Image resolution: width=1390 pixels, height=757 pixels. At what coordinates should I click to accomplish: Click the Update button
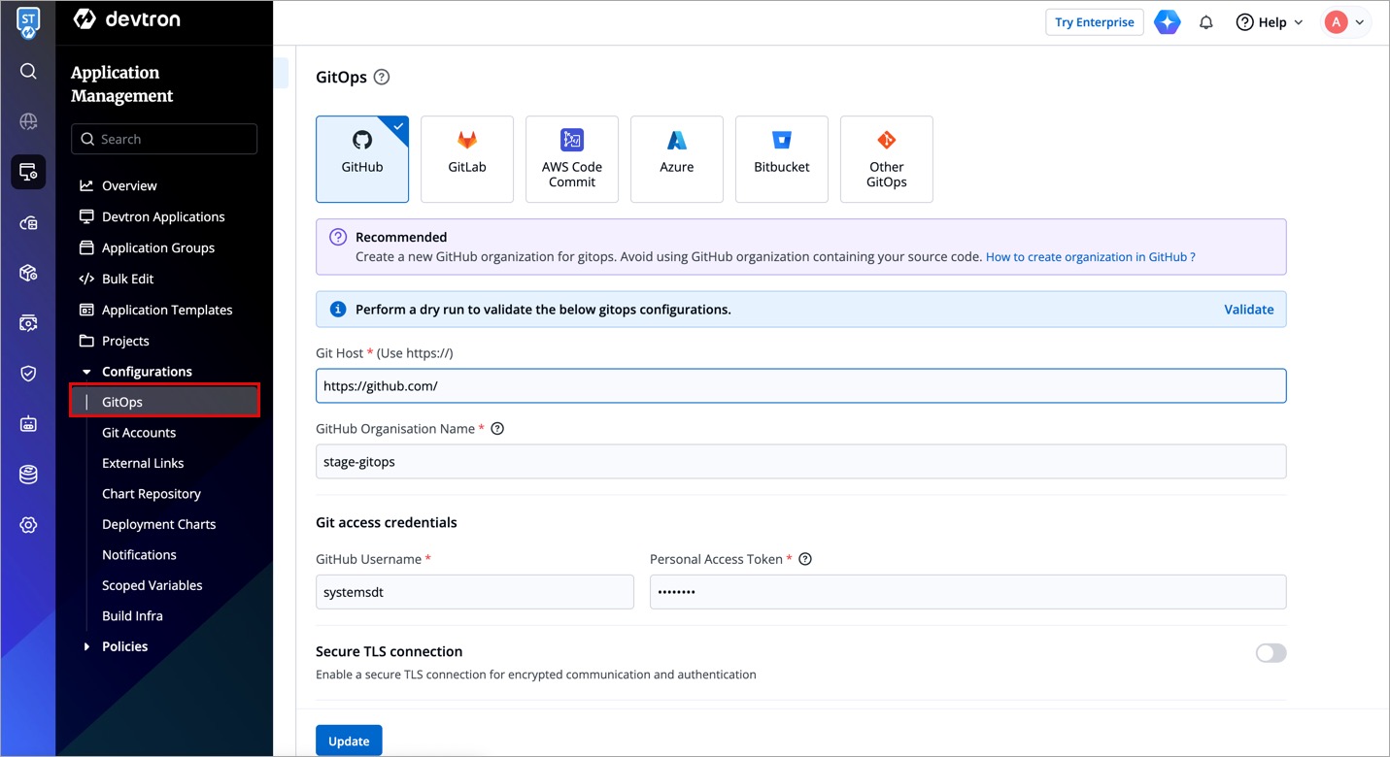click(x=349, y=741)
